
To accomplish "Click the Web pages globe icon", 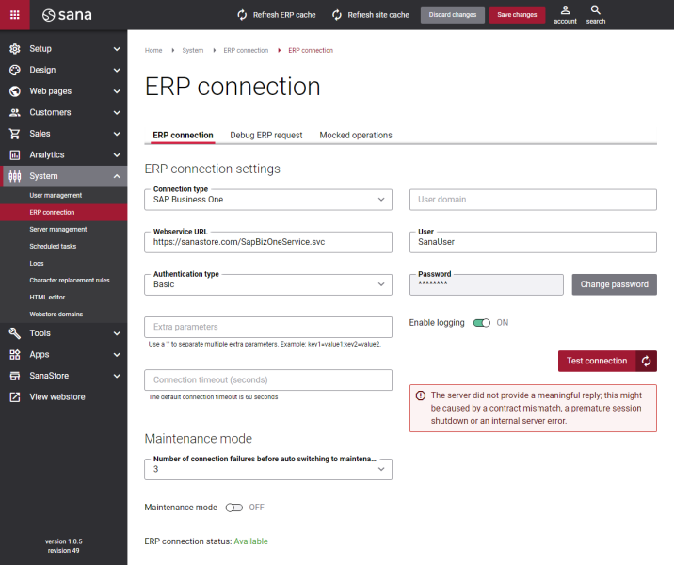I will [x=15, y=91].
